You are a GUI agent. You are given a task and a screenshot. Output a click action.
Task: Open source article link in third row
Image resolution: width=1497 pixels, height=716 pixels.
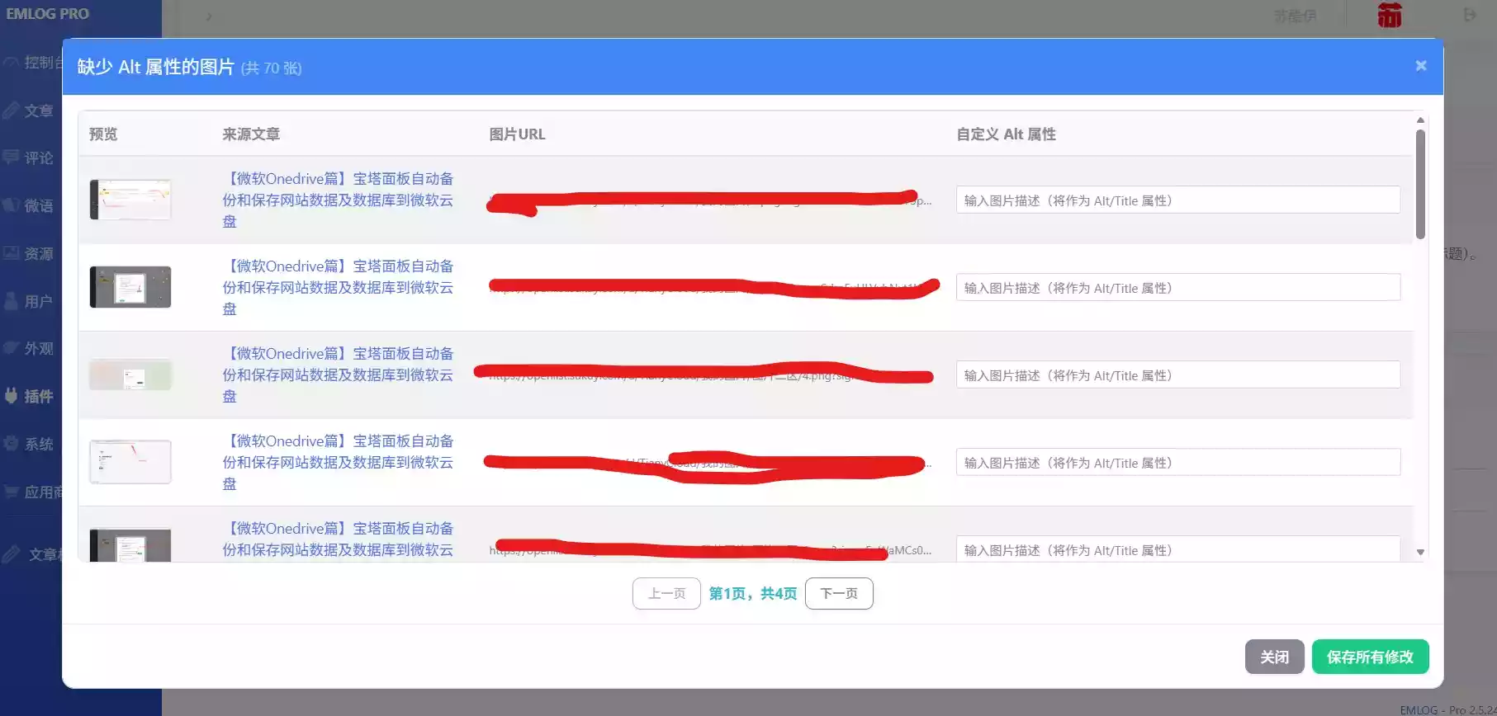coord(338,374)
